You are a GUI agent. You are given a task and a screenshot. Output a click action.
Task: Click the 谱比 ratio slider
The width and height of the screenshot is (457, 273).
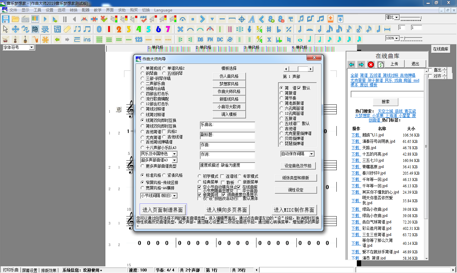[411, 18]
